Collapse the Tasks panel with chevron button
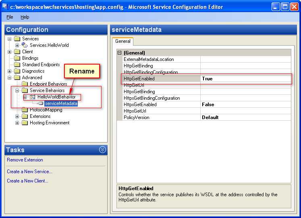This screenshot has width=301, height=218. [102, 150]
